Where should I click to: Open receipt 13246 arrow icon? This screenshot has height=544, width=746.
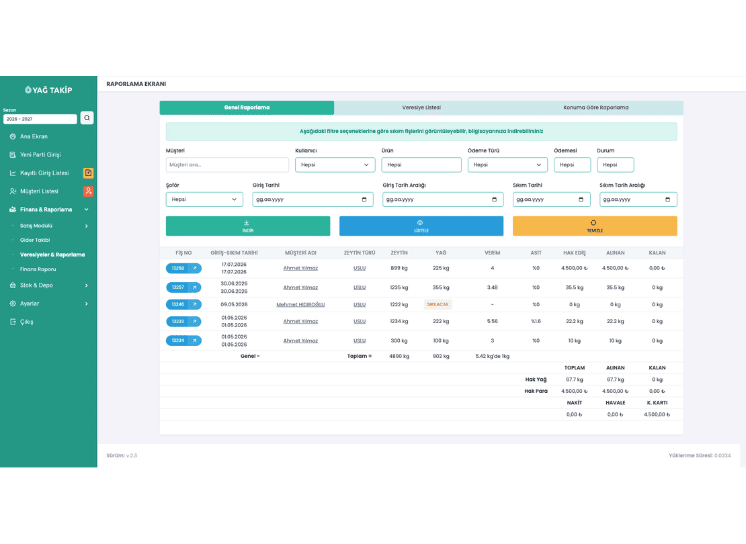pos(195,304)
